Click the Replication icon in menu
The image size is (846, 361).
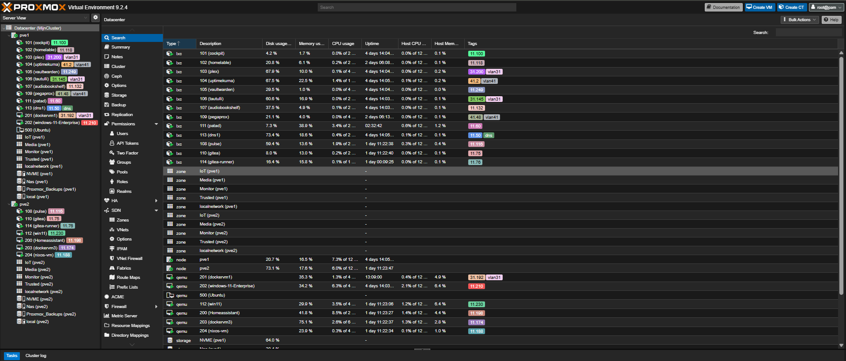[x=107, y=115]
